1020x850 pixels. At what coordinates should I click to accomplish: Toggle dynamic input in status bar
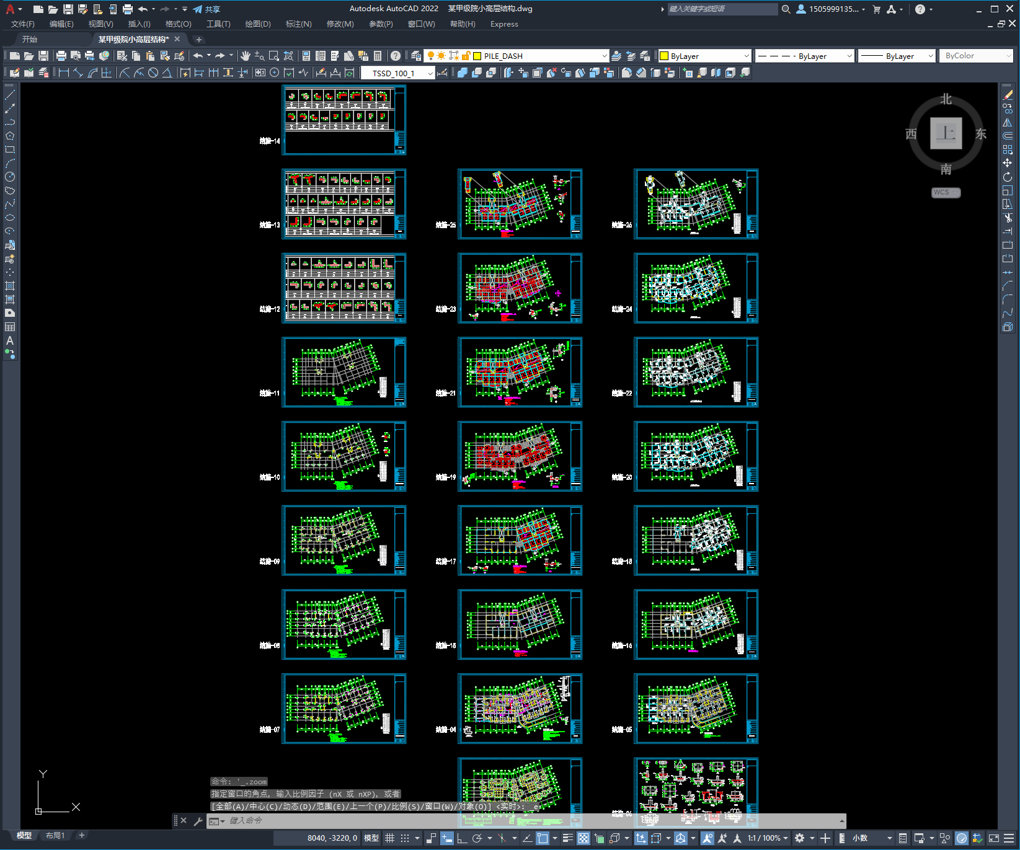pos(447,838)
